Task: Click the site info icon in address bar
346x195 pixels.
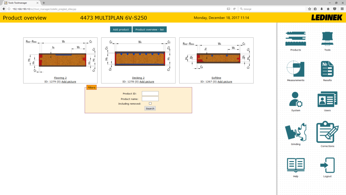Action: pyautogui.click(x=9, y=9)
